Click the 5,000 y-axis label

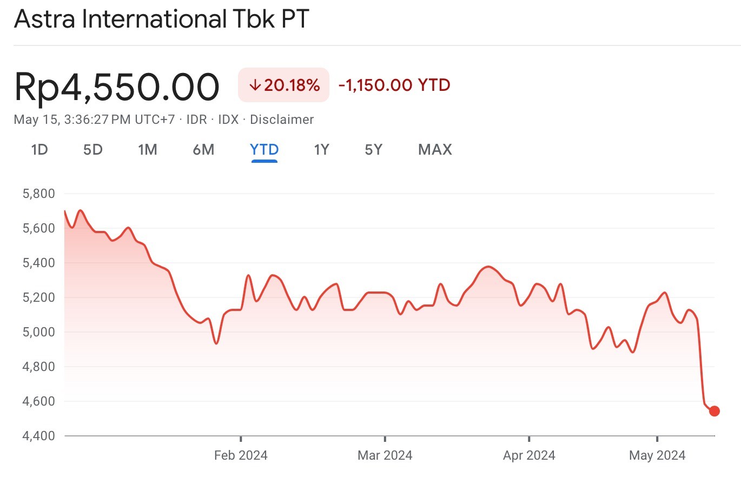pyautogui.click(x=39, y=332)
